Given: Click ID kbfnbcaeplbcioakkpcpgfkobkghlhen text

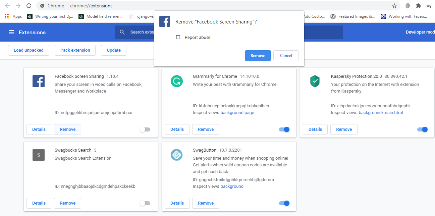Looking at the screenshot, I should [231, 106].
